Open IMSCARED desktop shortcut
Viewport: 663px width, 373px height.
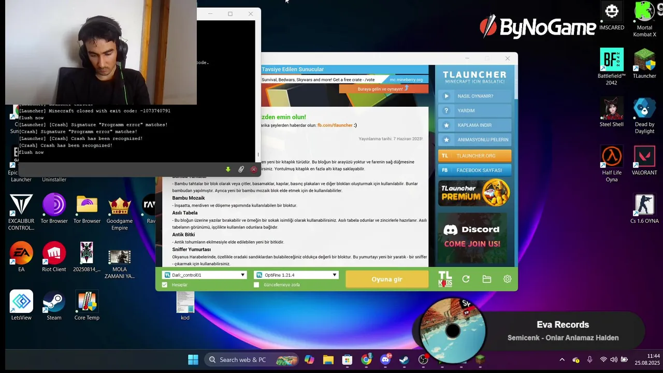612,16
